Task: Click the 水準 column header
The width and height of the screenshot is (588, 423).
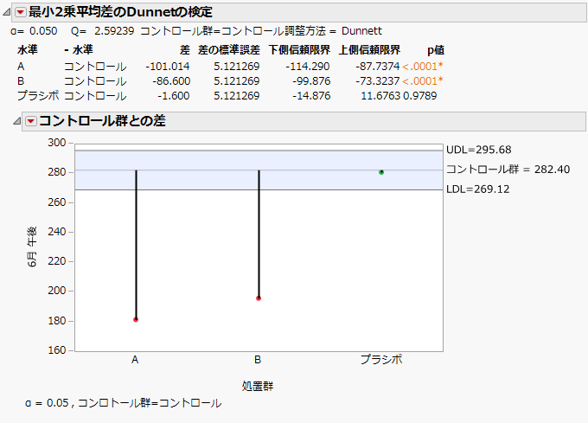Action: tap(28, 50)
